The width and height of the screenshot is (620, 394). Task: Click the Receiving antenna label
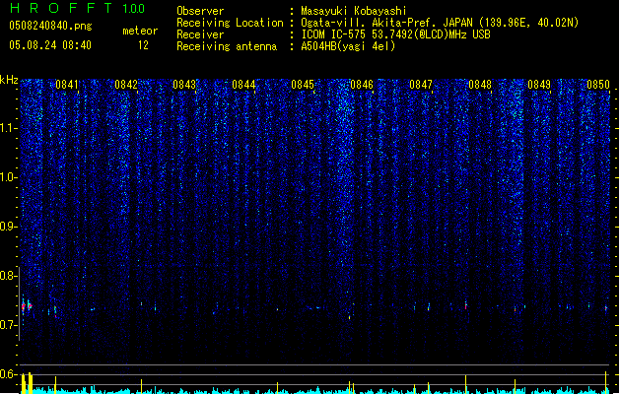click(x=227, y=46)
